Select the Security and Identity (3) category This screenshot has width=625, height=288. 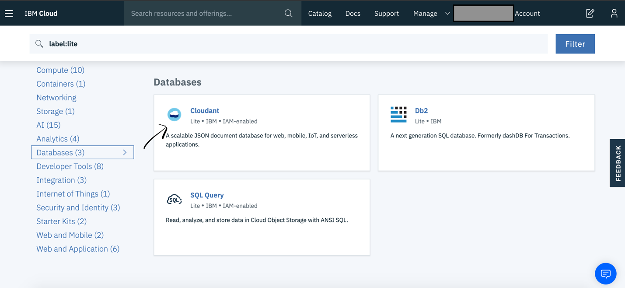click(x=78, y=207)
